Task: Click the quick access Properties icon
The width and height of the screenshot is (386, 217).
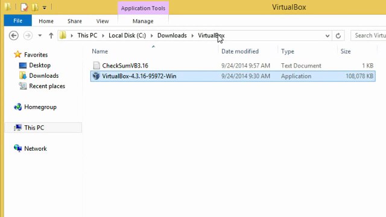Action: pyautogui.click(x=24, y=7)
